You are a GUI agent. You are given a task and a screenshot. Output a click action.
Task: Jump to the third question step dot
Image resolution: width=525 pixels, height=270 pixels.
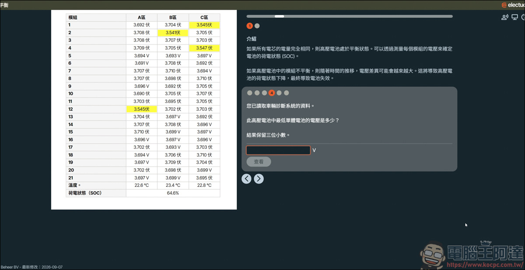pyautogui.click(x=264, y=93)
